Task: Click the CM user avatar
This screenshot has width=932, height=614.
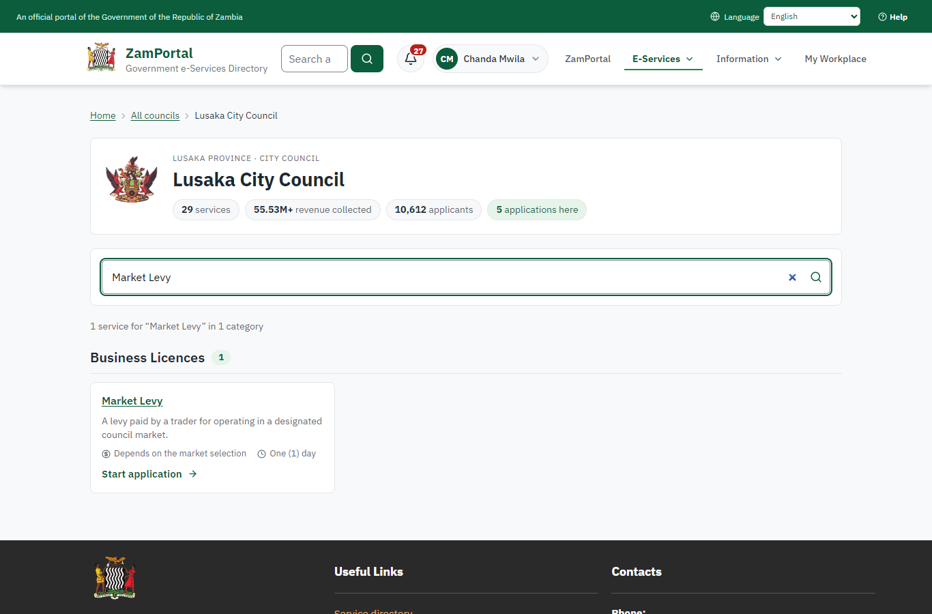Action: point(447,59)
